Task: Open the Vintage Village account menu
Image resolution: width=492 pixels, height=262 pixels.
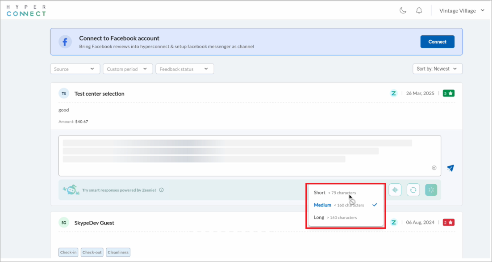Action: [462, 11]
